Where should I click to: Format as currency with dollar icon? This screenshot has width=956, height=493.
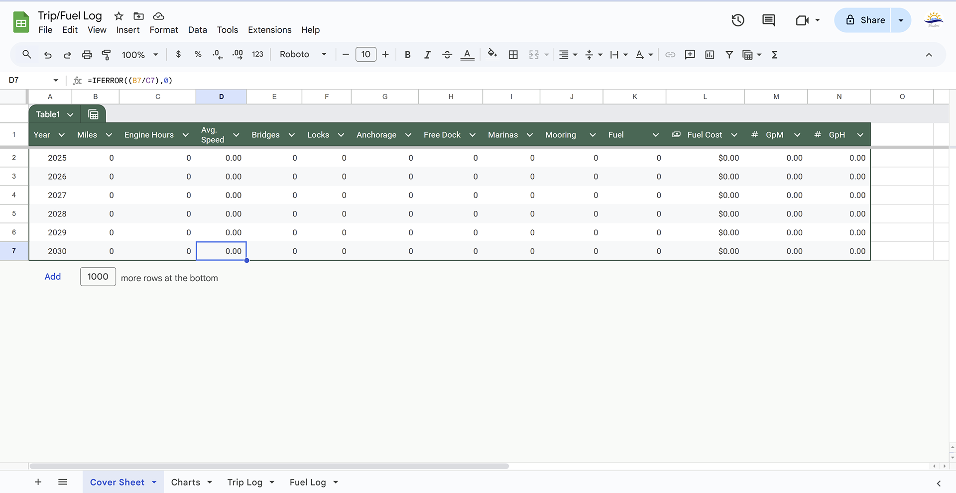pos(178,54)
